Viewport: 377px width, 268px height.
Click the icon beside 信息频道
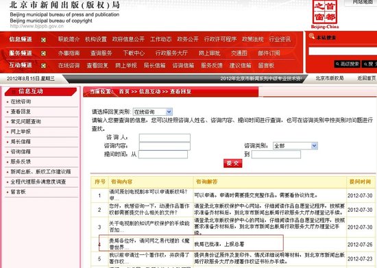[43, 40]
